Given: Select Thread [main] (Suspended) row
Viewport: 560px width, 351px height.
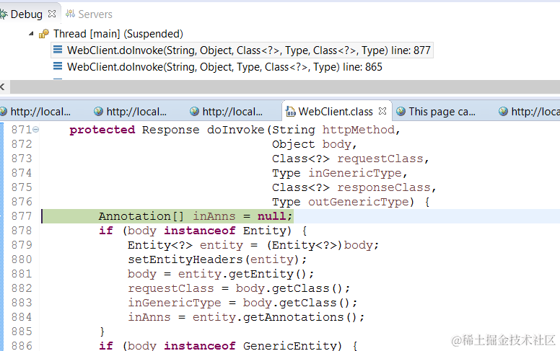Looking at the screenshot, I should coord(118,34).
